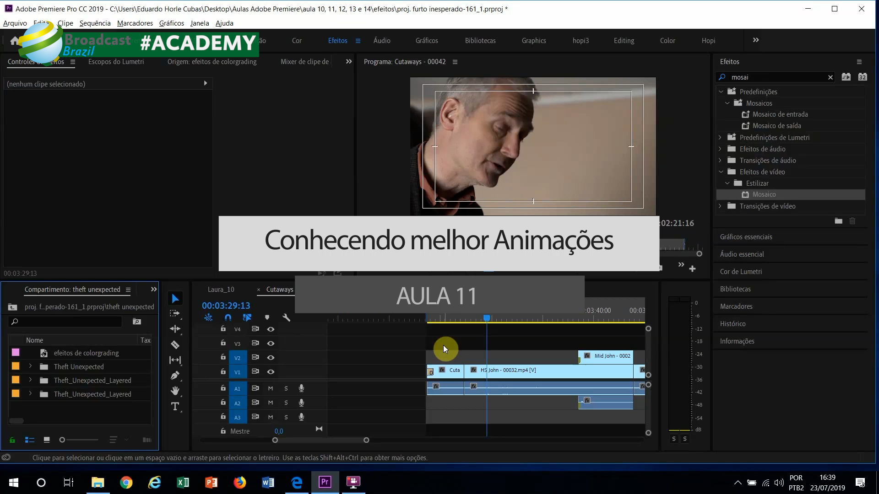Open the Gráficos essenciais panel
The width and height of the screenshot is (879, 494).
[746, 237]
